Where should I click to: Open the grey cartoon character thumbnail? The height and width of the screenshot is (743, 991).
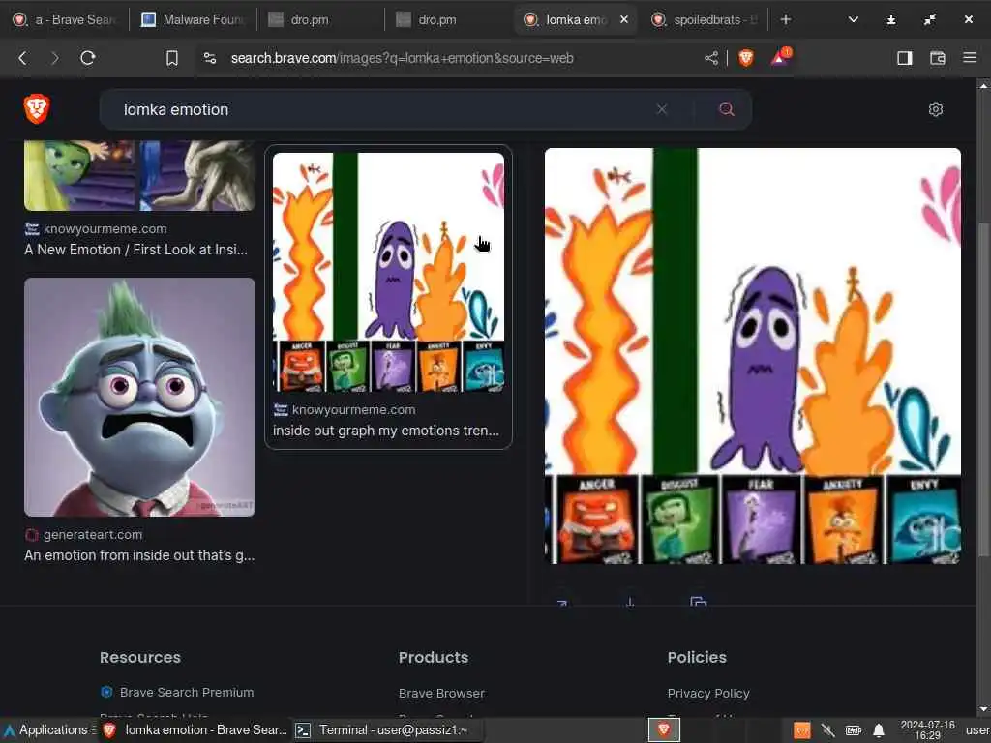pyautogui.click(x=139, y=397)
